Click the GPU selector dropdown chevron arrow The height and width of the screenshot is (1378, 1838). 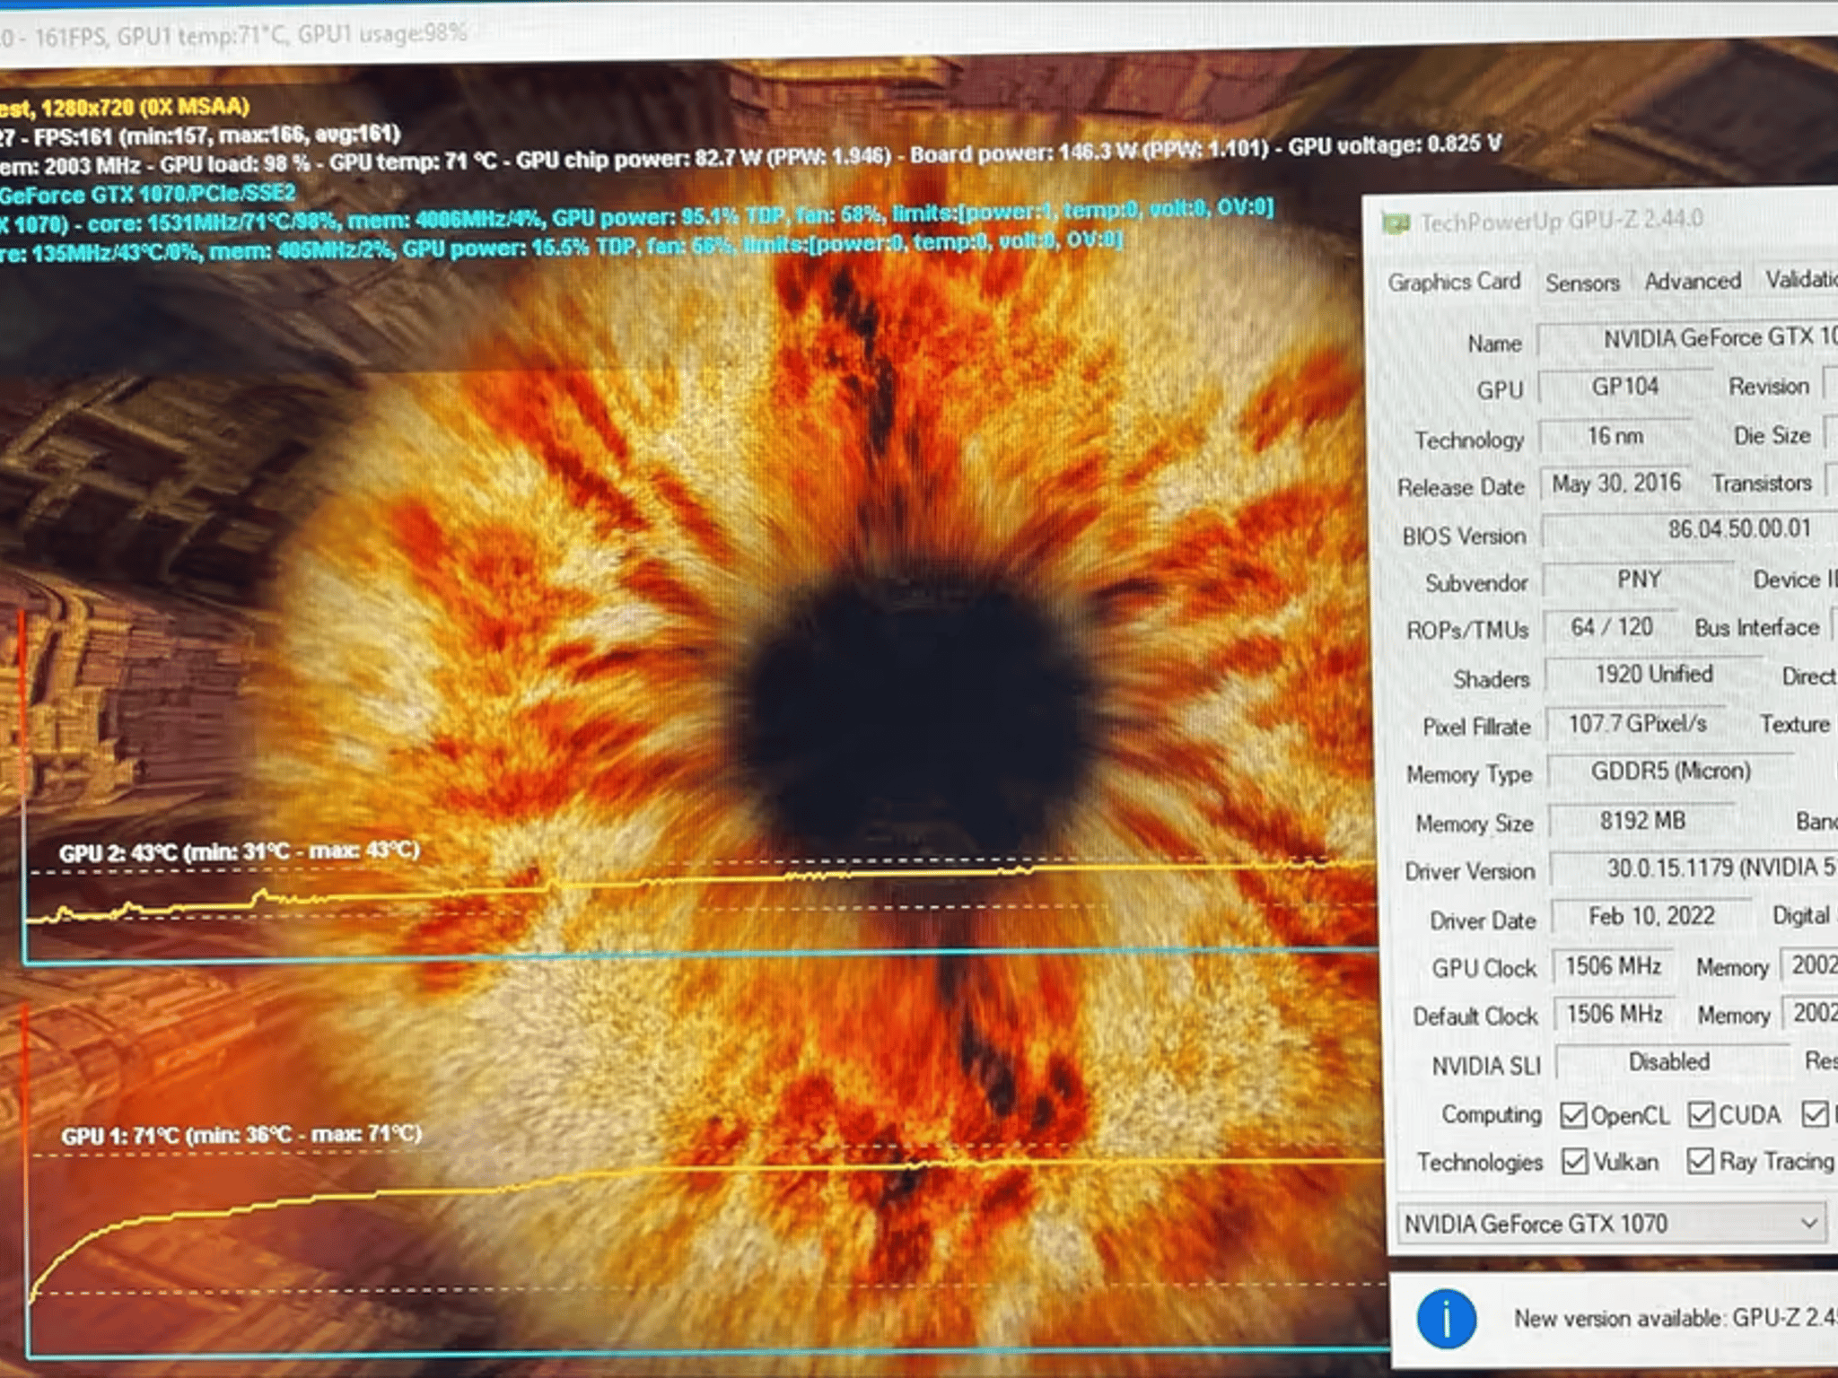(1808, 1223)
